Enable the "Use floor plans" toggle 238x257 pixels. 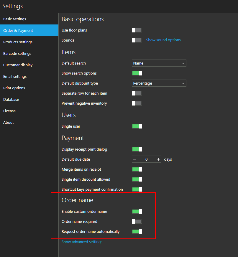coord(137,30)
